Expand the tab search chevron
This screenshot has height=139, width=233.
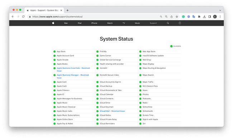pyautogui.click(x=220, y=10)
